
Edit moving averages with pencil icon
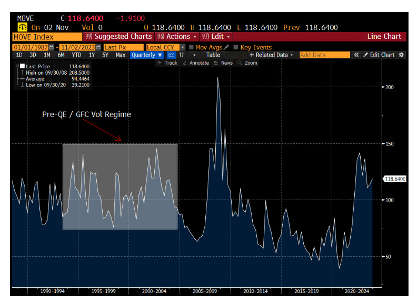(226, 47)
